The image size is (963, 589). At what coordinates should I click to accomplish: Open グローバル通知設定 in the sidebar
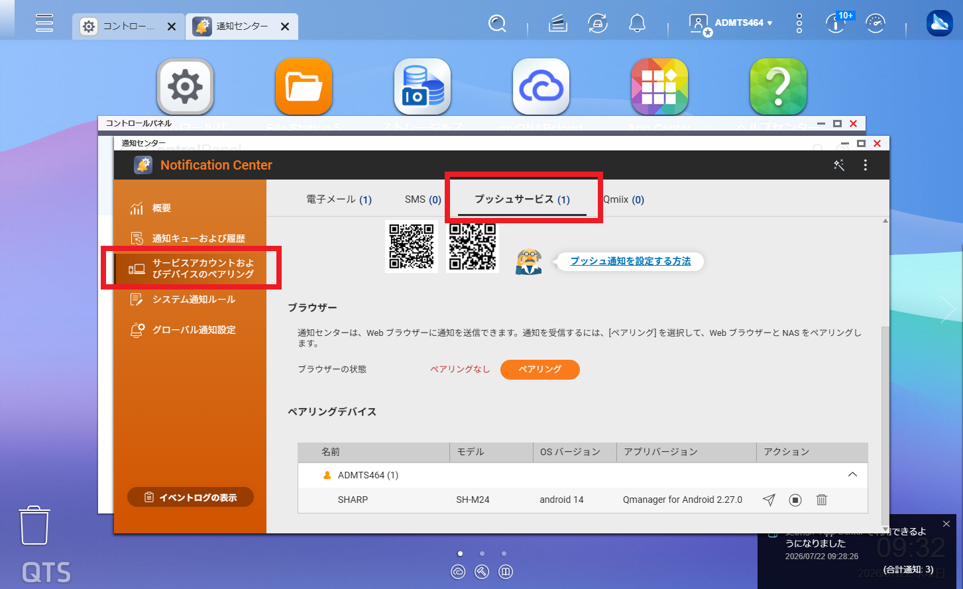click(x=190, y=330)
